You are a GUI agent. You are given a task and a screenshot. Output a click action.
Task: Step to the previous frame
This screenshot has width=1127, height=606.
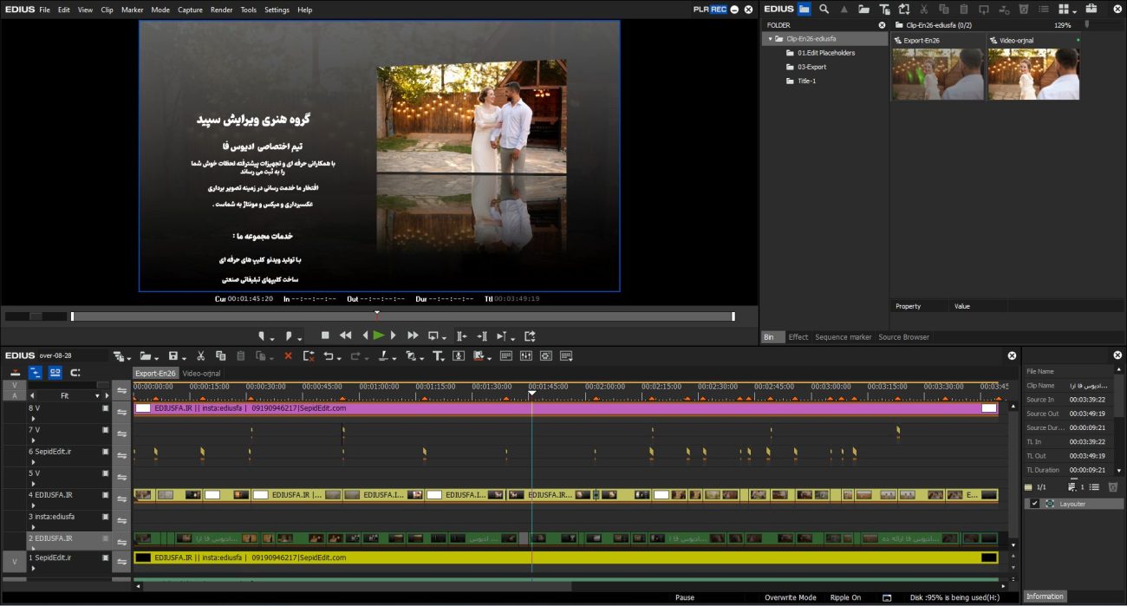(365, 336)
